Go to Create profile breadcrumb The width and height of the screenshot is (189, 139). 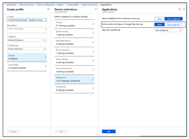pos(72,5)
